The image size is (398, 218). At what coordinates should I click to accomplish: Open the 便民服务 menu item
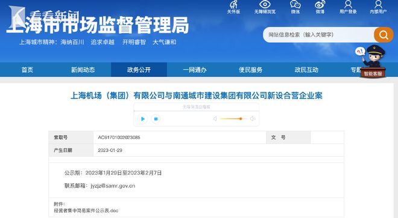[250, 70]
